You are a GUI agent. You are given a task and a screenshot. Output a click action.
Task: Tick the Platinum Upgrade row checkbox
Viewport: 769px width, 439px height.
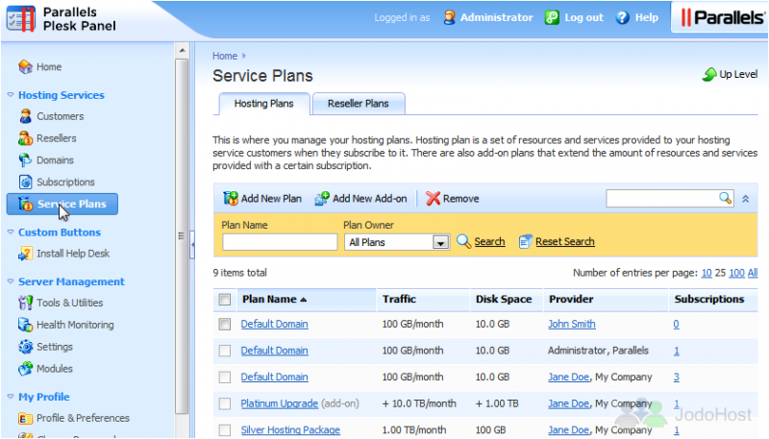(225, 403)
